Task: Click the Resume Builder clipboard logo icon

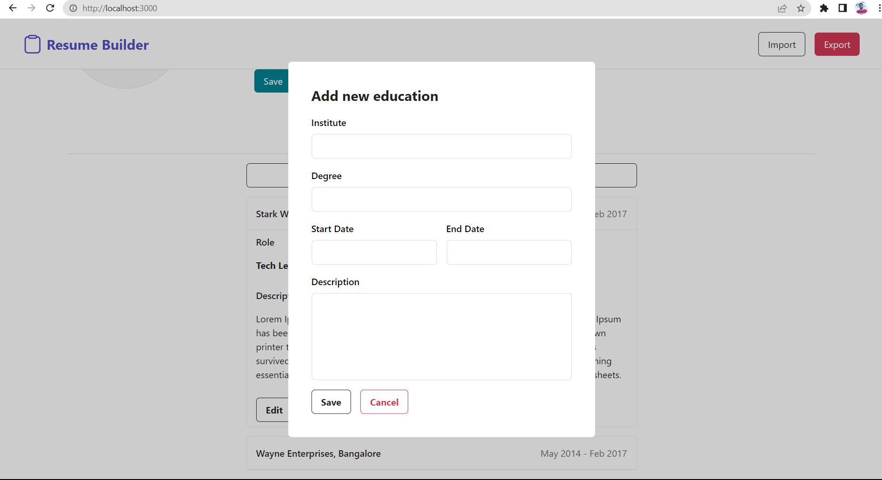Action: pyautogui.click(x=32, y=44)
